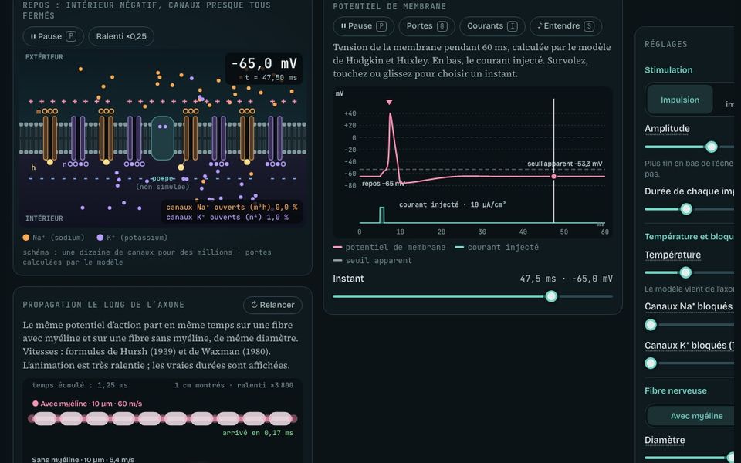Click the Canaux K⁺ bloqués slider handle
Screen dimensions: 741x463
[x=651, y=363]
